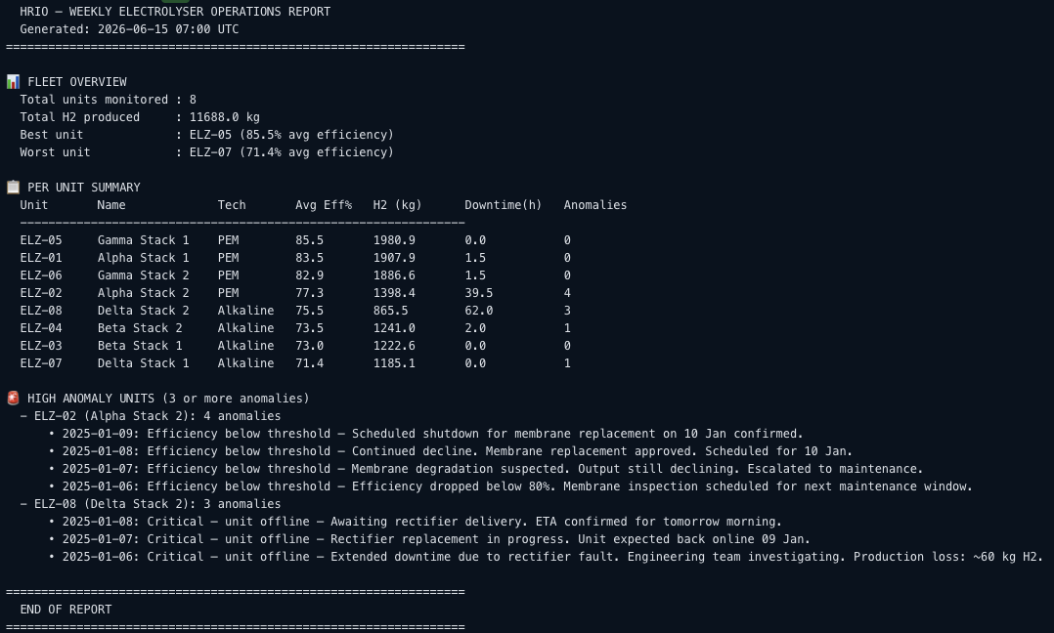Click the H2 value '1185.1'
The width and height of the screenshot is (1054, 633).
(x=394, y=363)
